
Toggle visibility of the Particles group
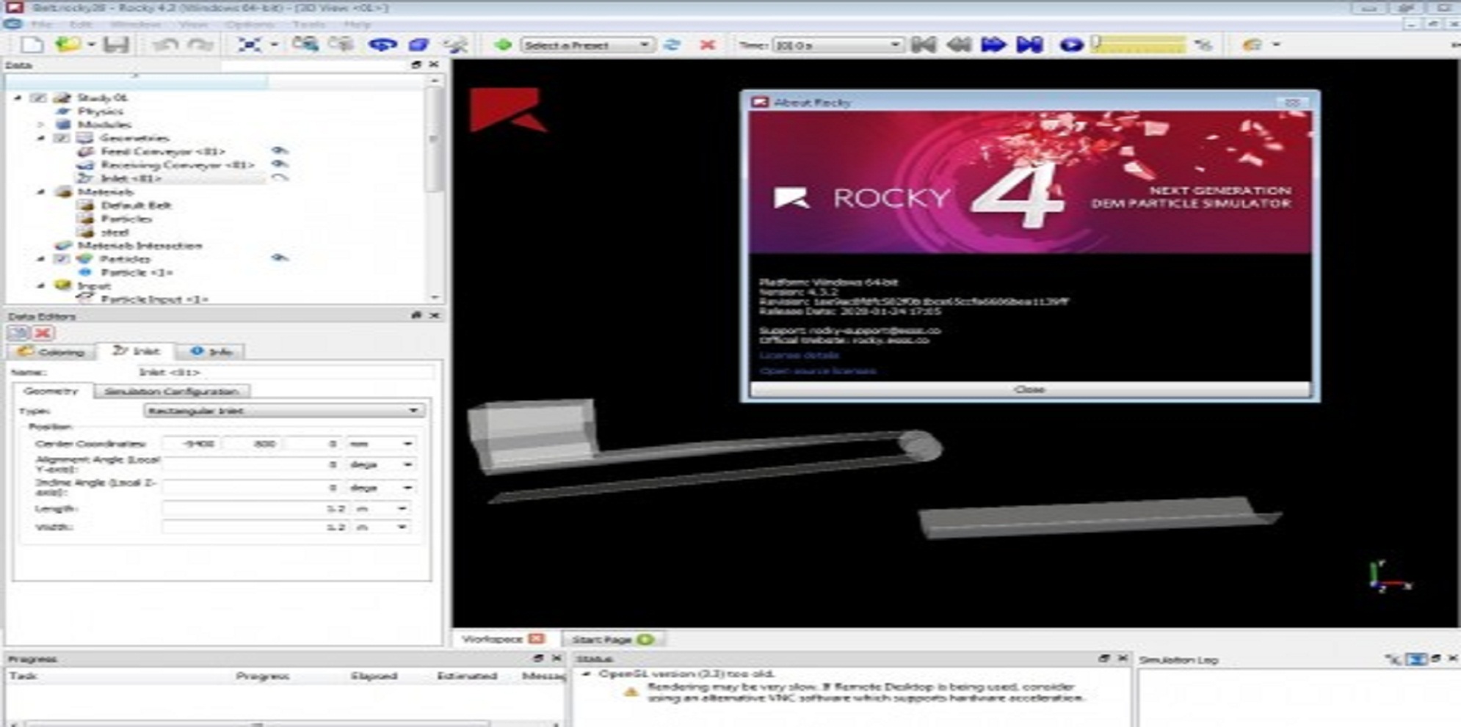(x=279, y=258)
